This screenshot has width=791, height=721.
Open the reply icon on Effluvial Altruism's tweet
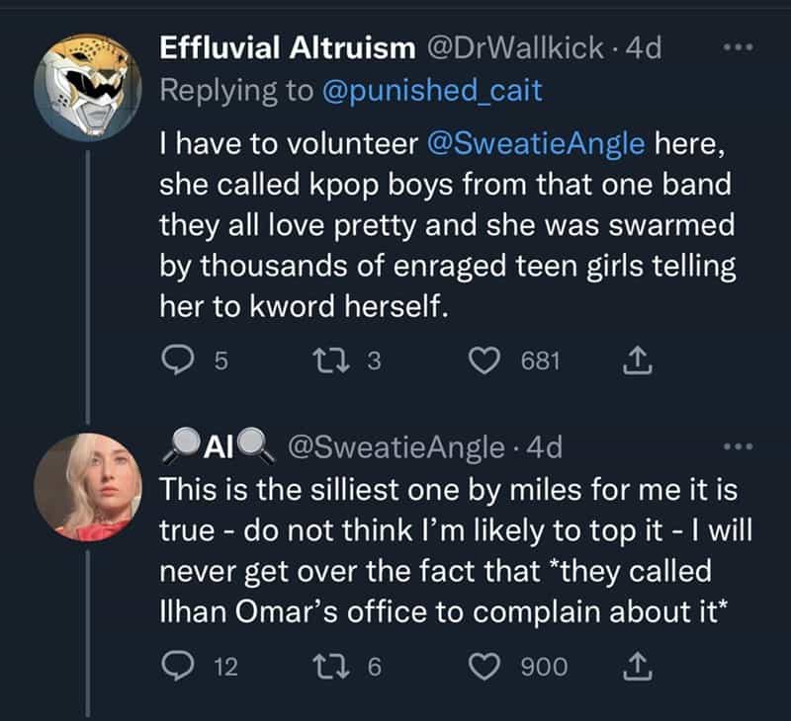tap(180, 359)
